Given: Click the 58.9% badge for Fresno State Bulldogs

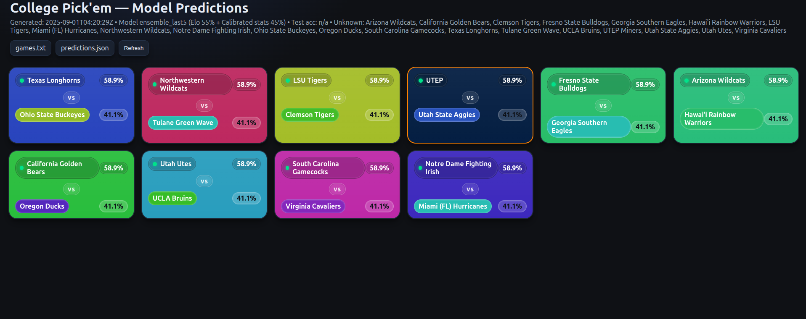Looking at the screenshot, I should 645,84.
